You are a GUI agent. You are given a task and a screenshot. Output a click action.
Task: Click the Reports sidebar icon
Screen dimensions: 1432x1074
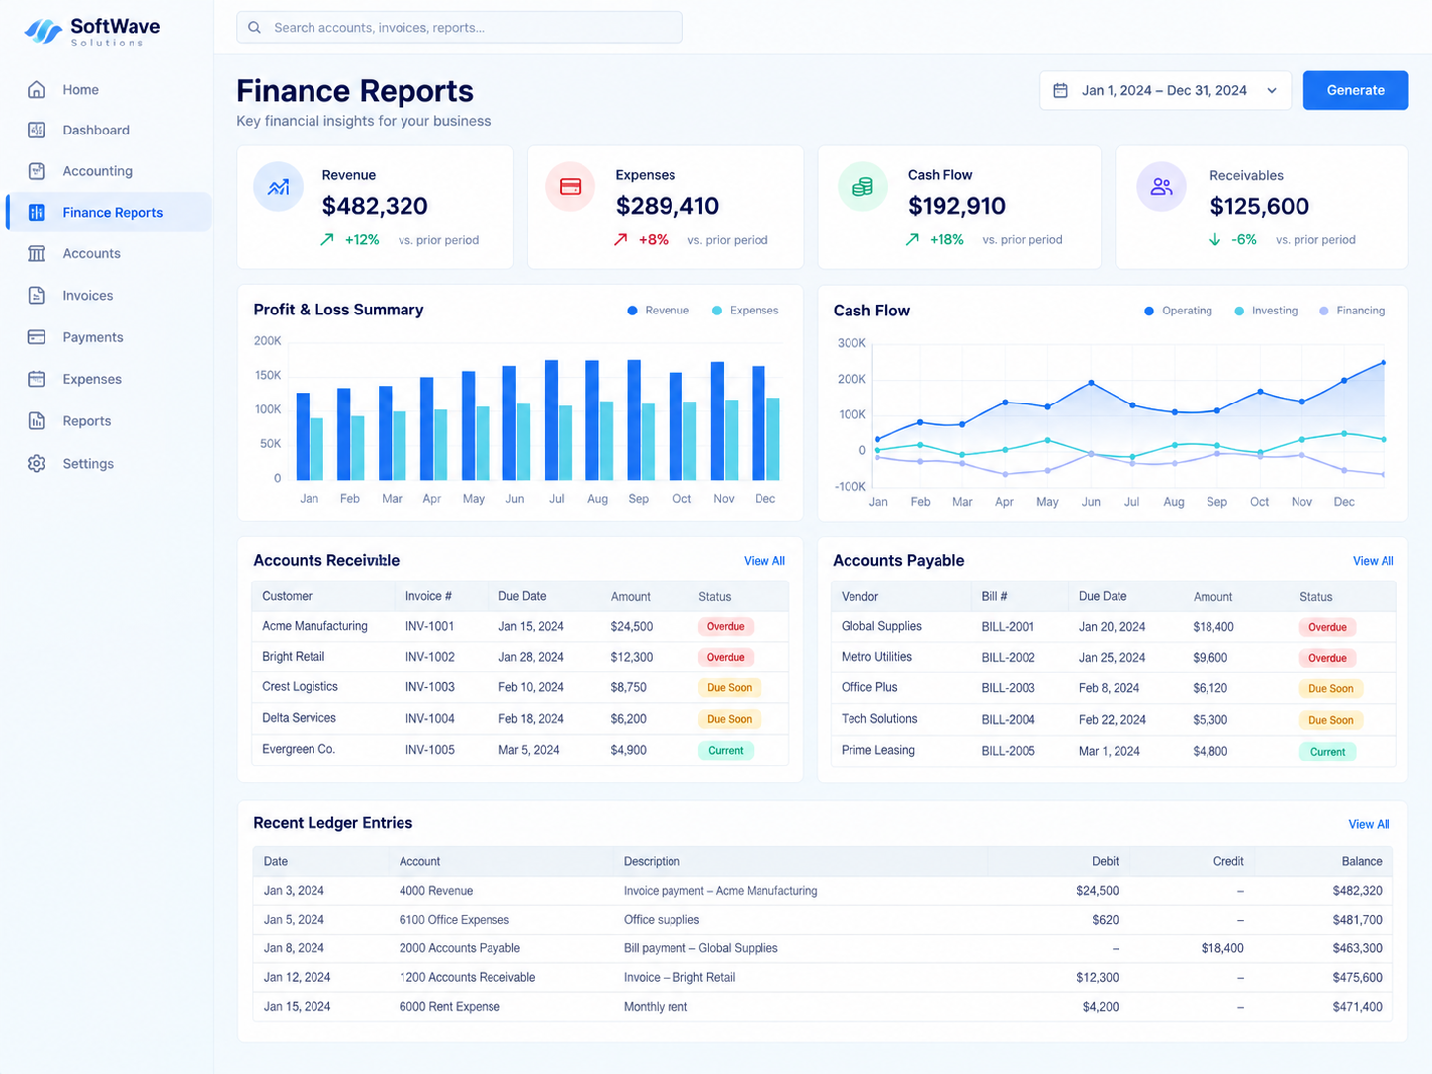37,420
